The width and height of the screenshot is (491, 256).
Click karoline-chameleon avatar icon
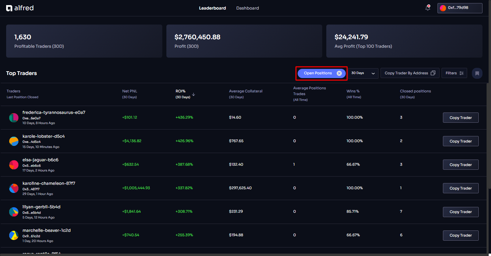[x=14, y=188]
